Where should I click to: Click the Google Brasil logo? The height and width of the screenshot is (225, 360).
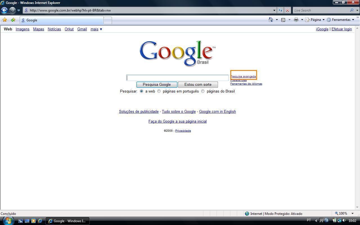coord(177,53)
